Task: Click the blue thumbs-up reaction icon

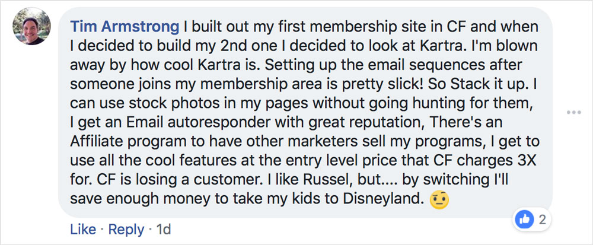Action: click(525, 220)
